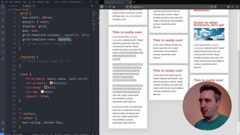The width and height of the screenshot is (240, 135).
Task: Open the Selection menu in VS Code
Action: 18,2
